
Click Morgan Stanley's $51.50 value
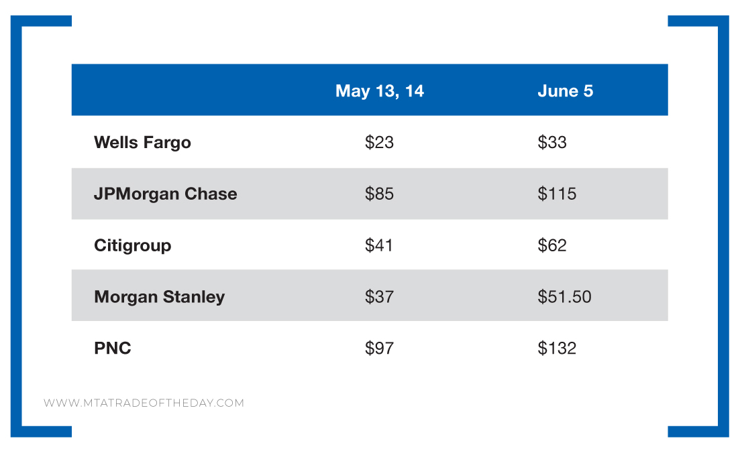point(564,297)
